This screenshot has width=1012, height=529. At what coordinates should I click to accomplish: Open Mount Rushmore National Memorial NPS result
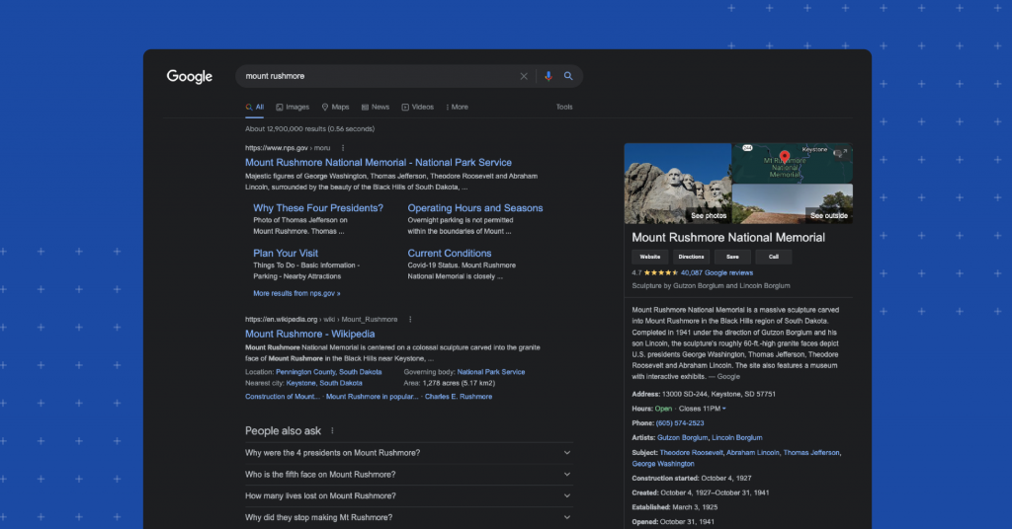click(379, 163)
